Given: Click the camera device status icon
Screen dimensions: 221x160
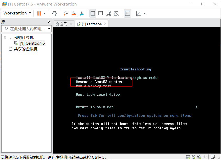Looking at the screenshot, I should (x=205, y=157).
